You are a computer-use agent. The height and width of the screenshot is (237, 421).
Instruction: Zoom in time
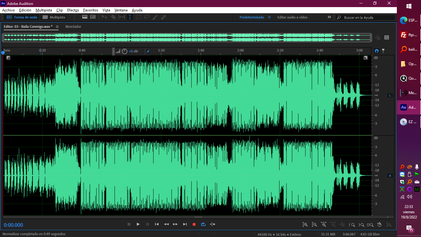click(x=324, y=225)
